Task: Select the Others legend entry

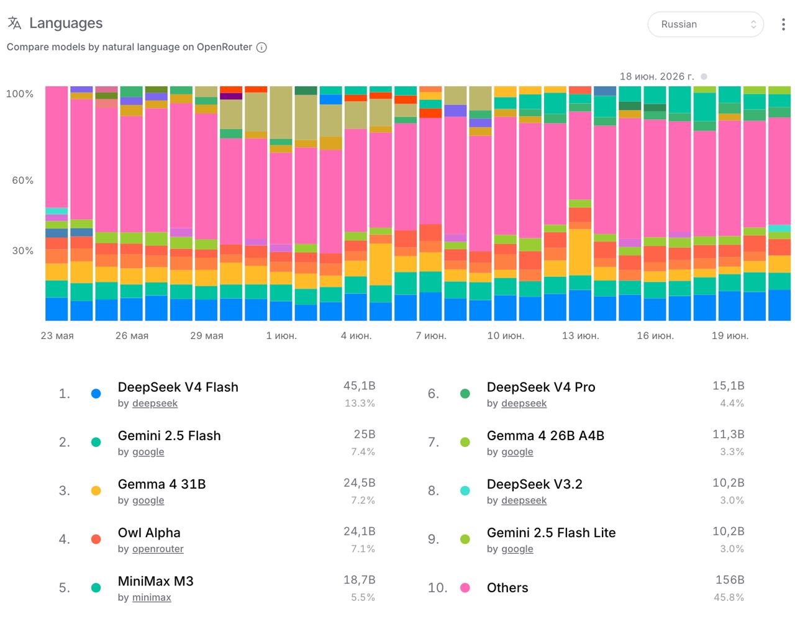Action: [x=507, y=588]
